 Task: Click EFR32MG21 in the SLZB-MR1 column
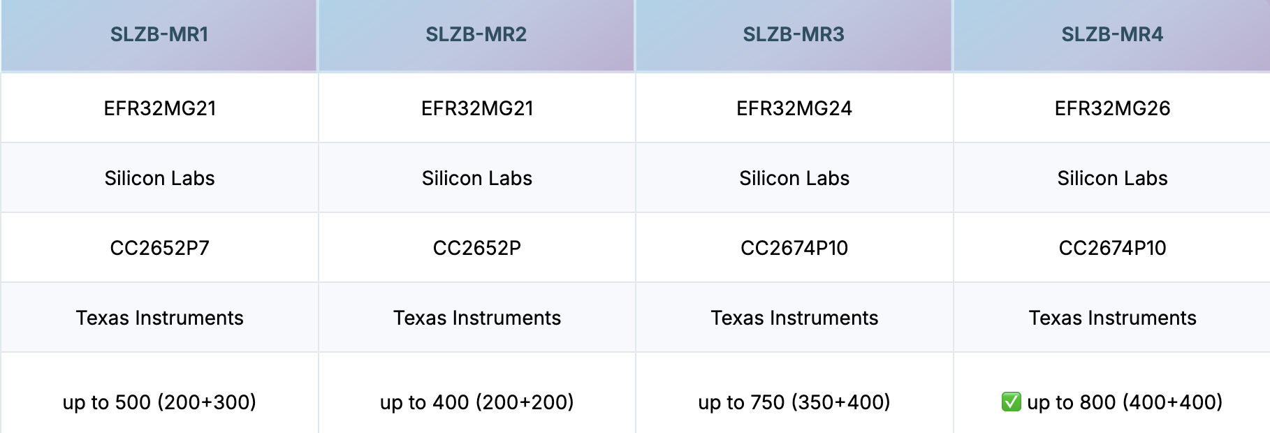coord(159,108)
